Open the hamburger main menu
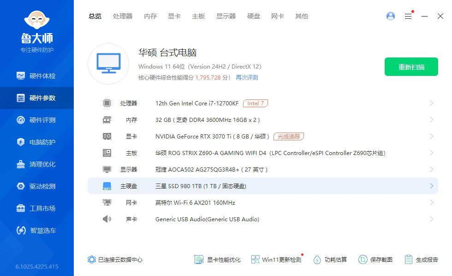Screen dimensions: 452x276 click(408, 16)
